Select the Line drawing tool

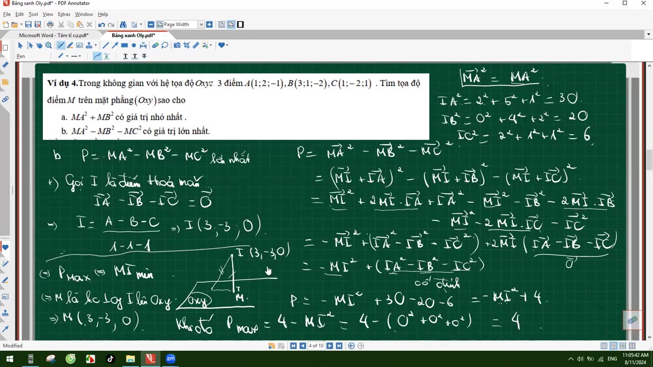tap(106, 45)
